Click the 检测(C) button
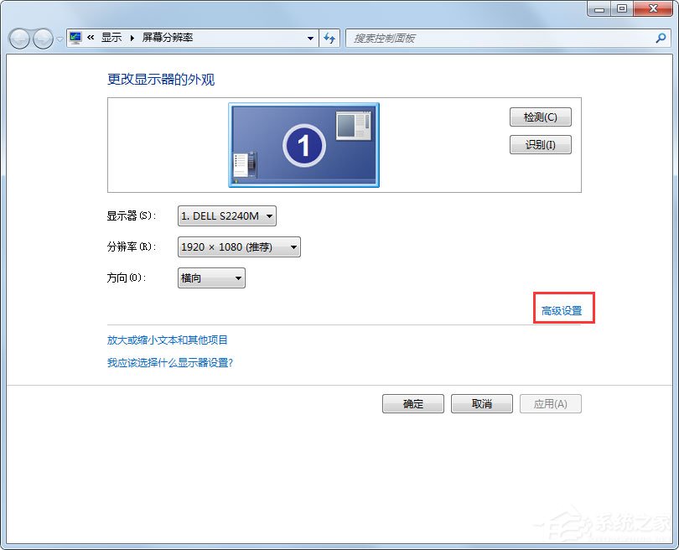679x550 pixels. [540, 117]
